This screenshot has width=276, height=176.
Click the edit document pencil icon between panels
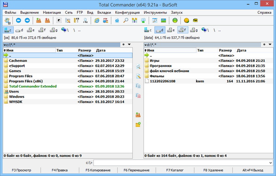tap(138, 76)
